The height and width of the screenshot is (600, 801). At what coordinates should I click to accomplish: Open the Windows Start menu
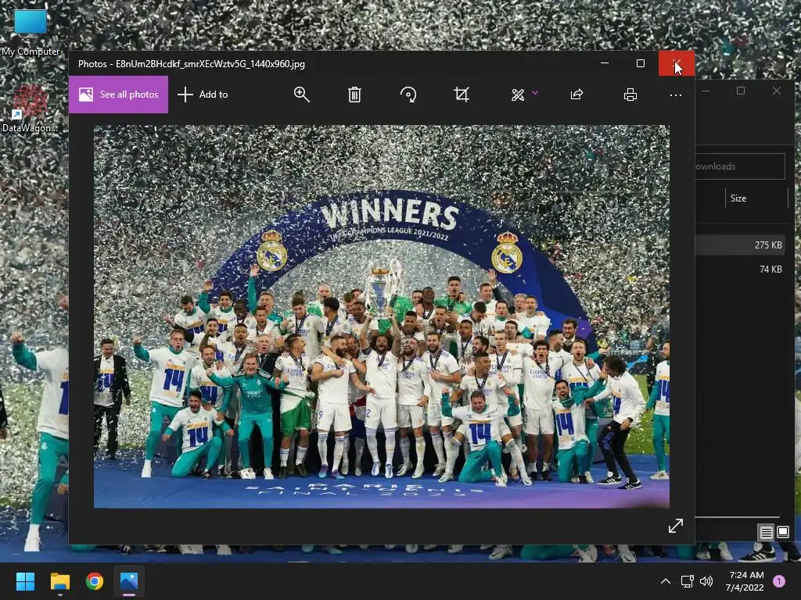click(25, 581)
